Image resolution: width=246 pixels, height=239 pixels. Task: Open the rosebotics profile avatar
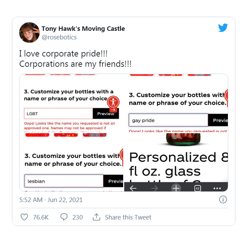tap(29, 32)
